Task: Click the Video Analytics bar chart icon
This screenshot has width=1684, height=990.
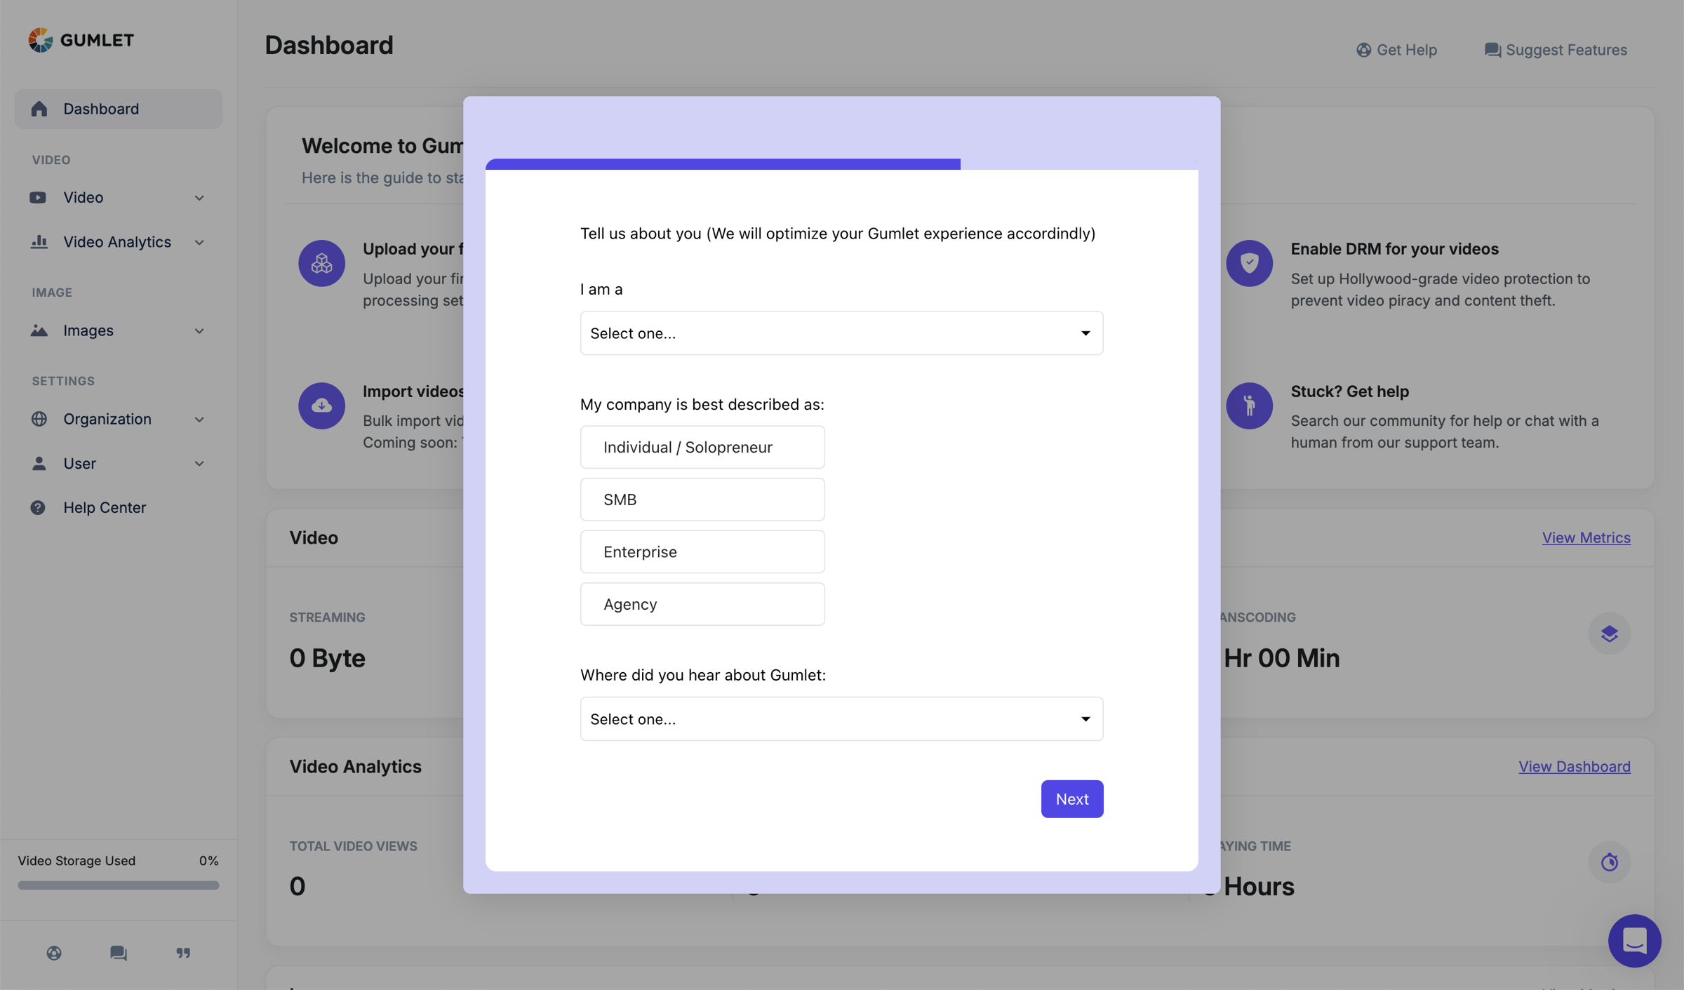Action: (39, 241)
